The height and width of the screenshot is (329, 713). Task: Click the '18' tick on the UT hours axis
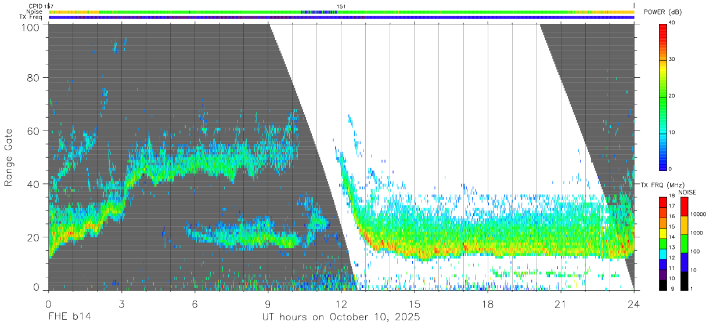point(488,304)
